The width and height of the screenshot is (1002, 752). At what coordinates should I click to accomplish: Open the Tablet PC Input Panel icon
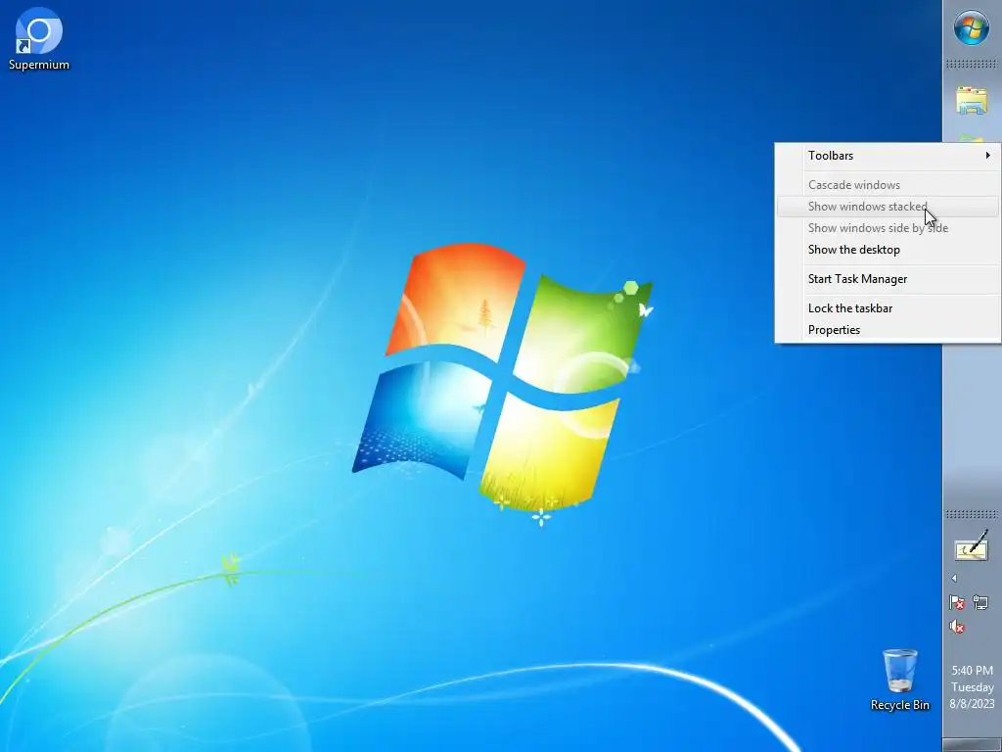coord(972,546)
